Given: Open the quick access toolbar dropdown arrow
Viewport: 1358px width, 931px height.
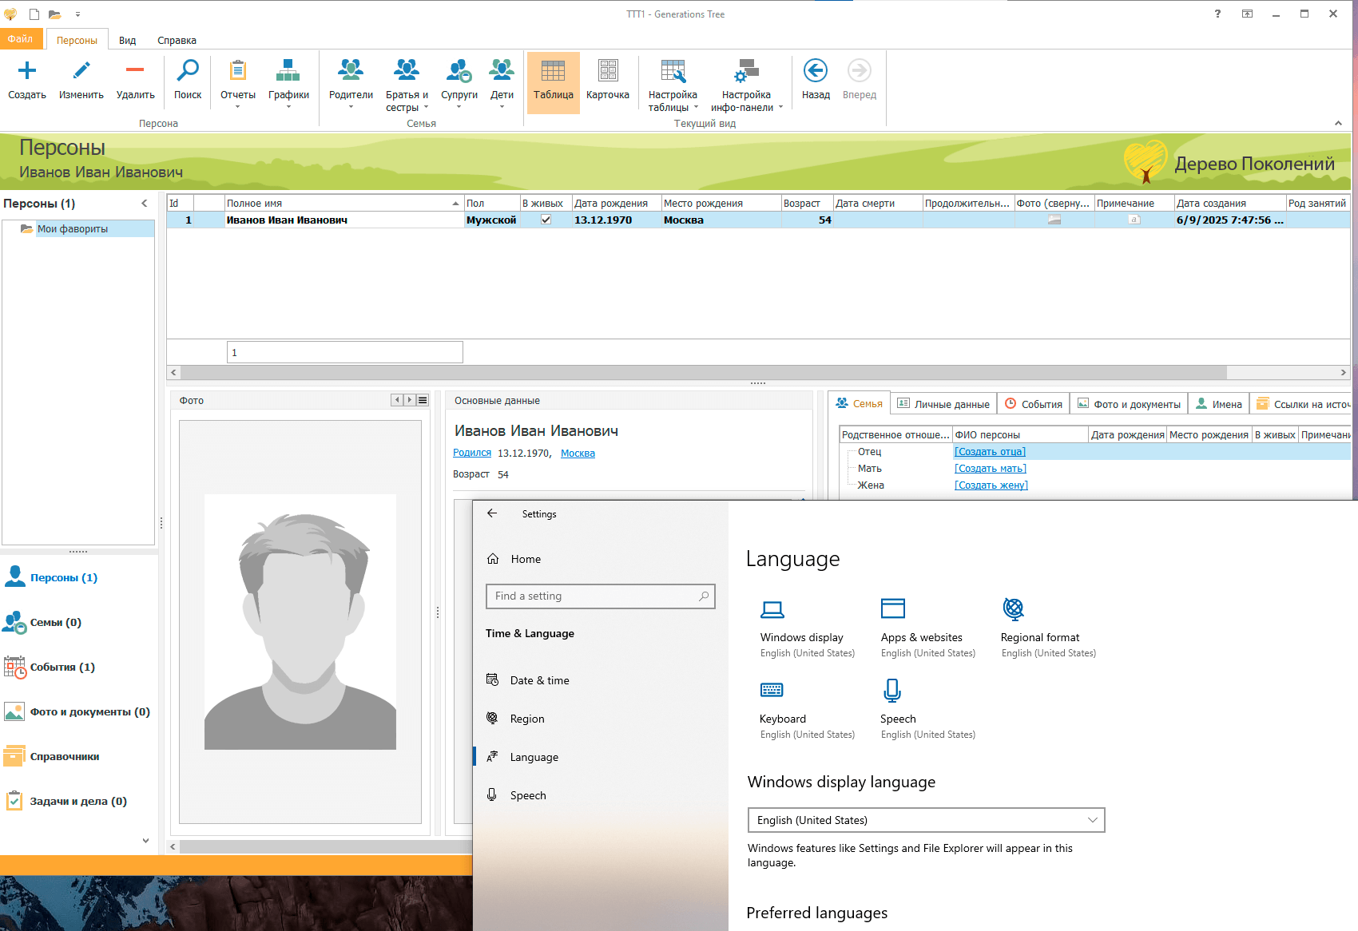Looking at the screenshot, I should tap(77, 14).
